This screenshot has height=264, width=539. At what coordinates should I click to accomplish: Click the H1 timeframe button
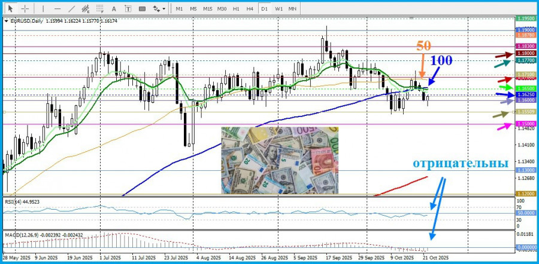pyautogui.click(x=237, y=9)
